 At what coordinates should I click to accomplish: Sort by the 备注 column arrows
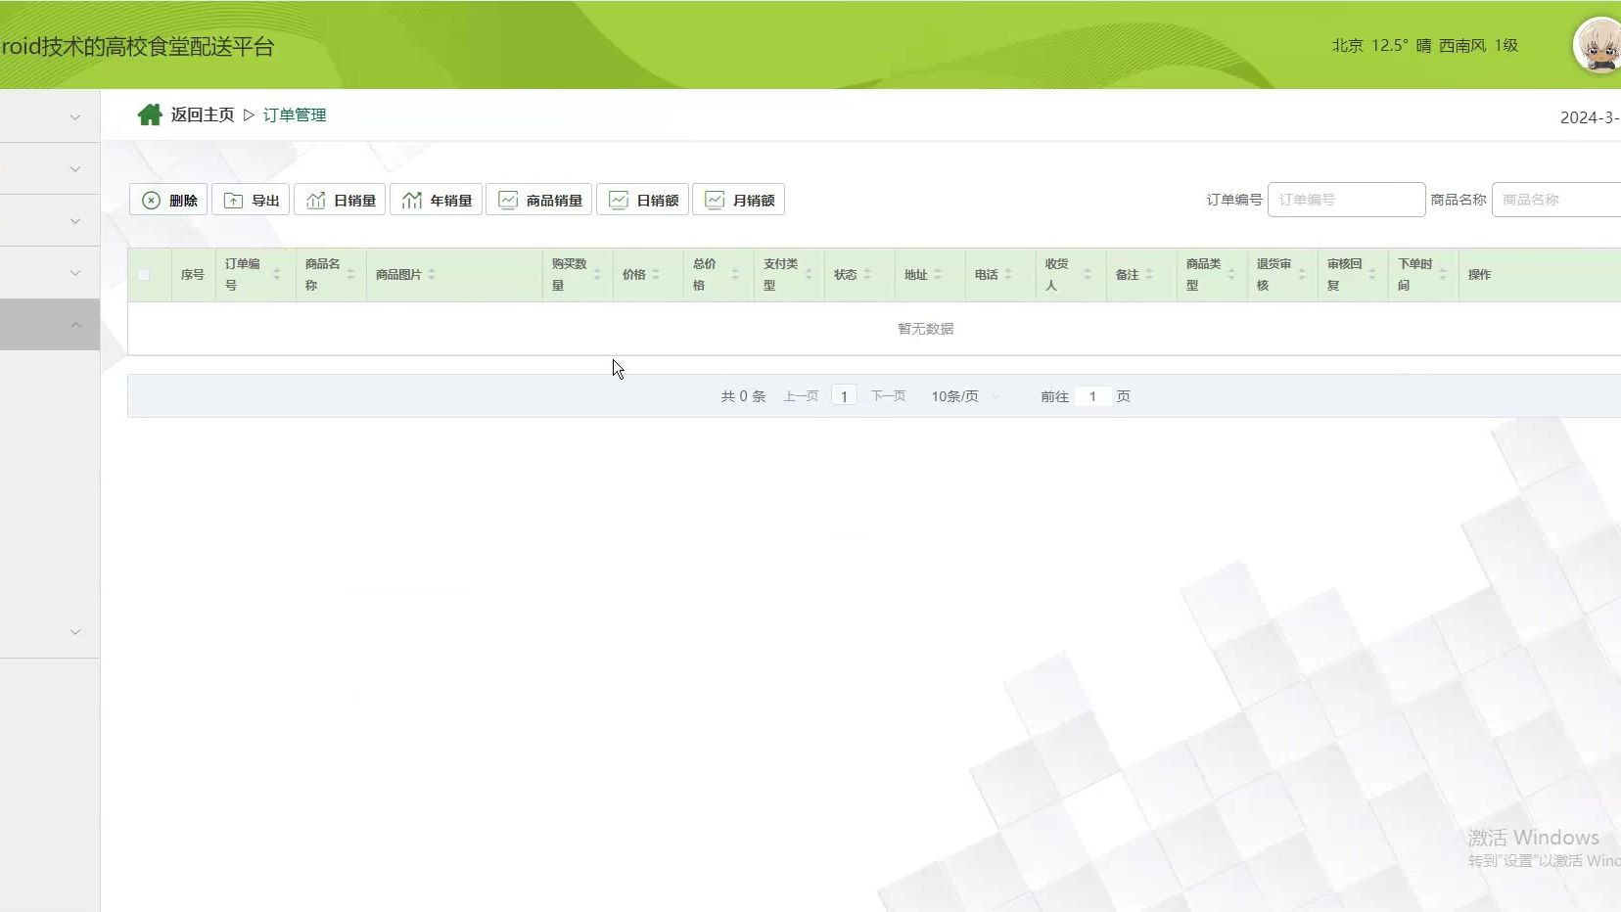(x=1149, y=275)
